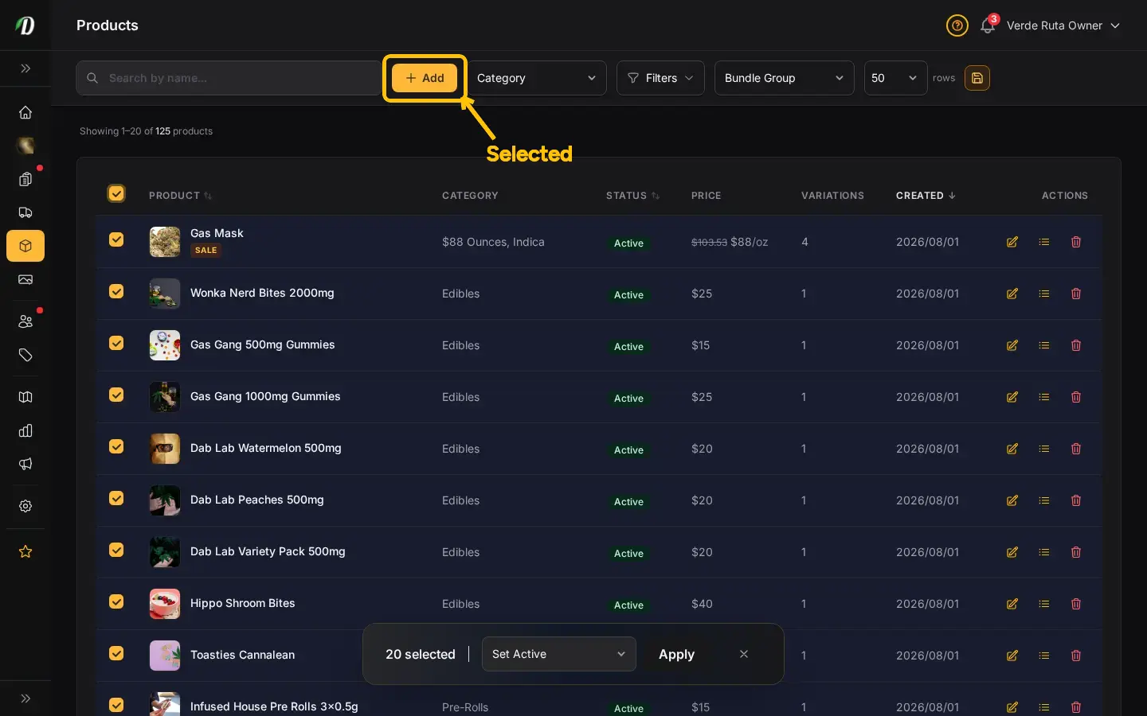Click Infused House Pre Rolls 3×0.5g name
Image resolution: width=1147 pixels, height=716 pixels.
click(274, 706)
